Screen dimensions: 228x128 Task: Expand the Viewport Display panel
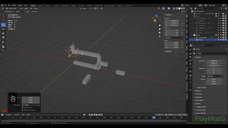[x=200, y=110]
